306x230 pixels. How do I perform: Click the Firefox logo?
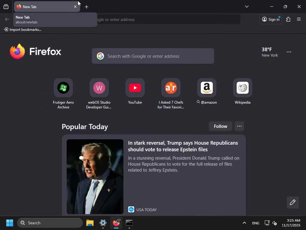pyautogui.click(x=36, y=52)
